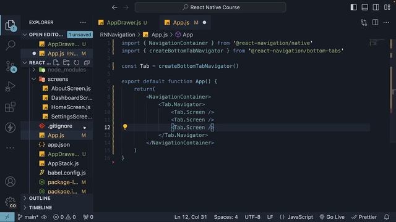Split the editor to the right

click(376, 22)
